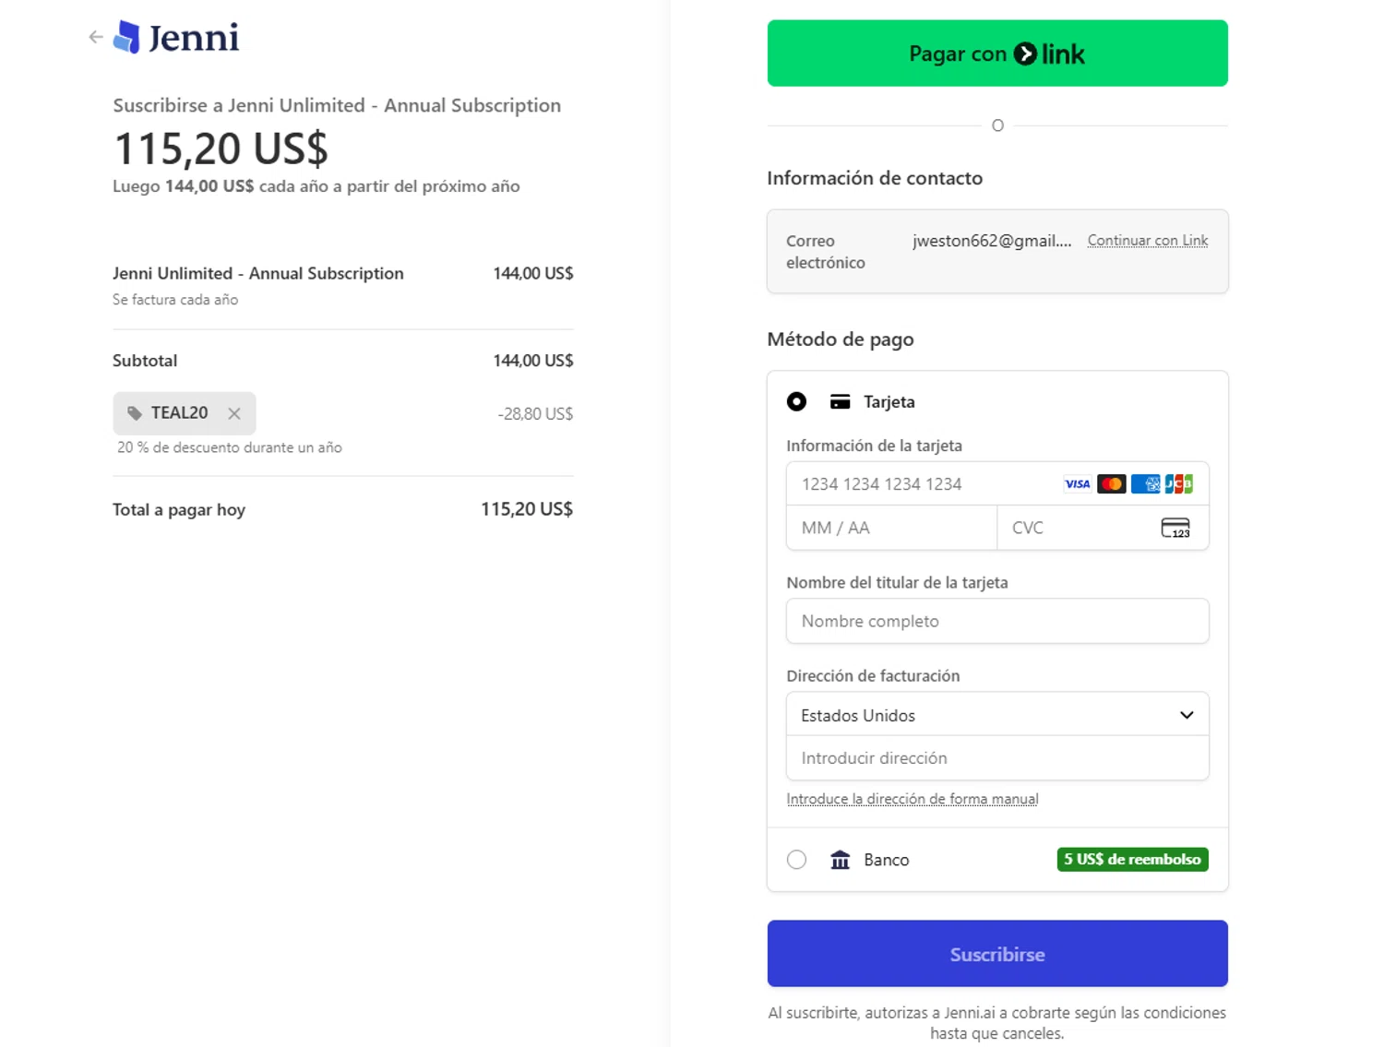Viewport: 1384px width, 1047px height.
Task: Click the Información de contacto heading
Action: click(875, 178)
